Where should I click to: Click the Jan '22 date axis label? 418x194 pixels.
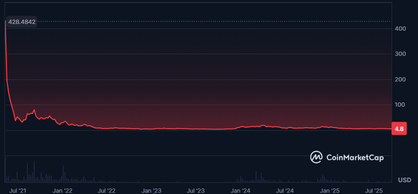pos(63,191)
